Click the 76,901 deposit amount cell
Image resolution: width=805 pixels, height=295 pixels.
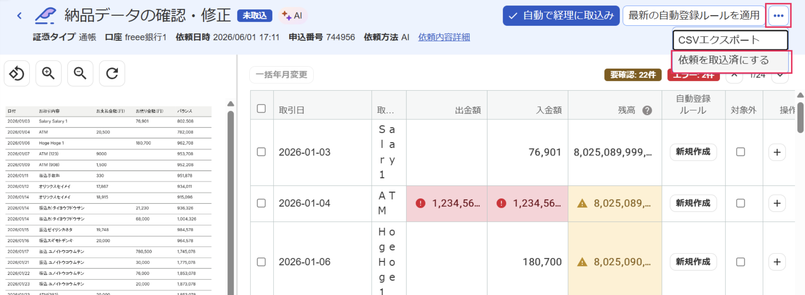tap(527, 152)
